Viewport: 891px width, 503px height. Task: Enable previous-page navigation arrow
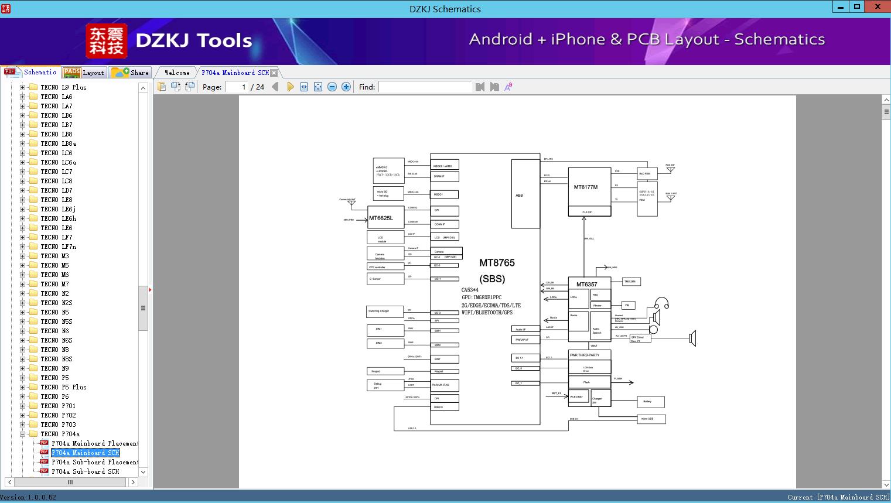276,86
